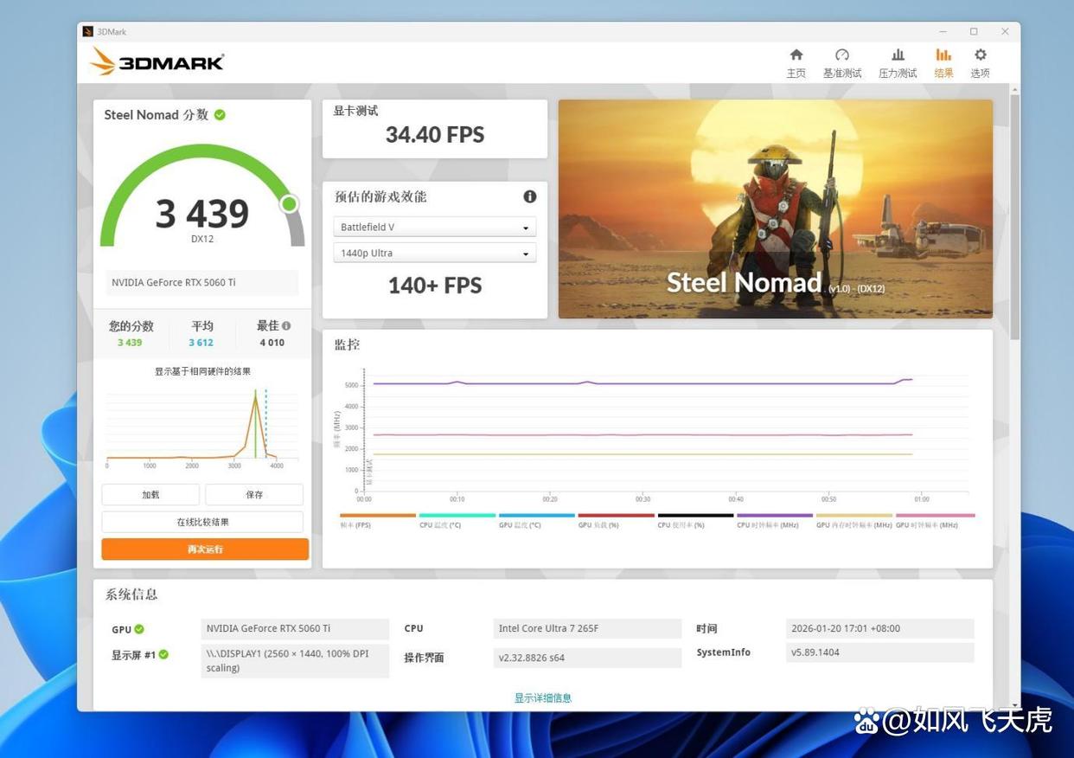Toggle the 帧率 (FPS) orange legend
Viewport: 1074px width, 758px height.
point(378,521)
